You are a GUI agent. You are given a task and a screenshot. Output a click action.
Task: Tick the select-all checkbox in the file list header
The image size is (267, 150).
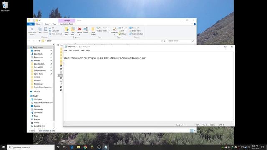[58, 45]
